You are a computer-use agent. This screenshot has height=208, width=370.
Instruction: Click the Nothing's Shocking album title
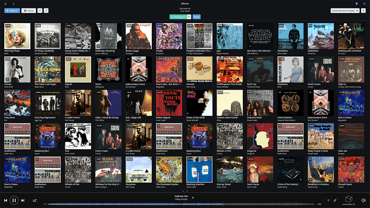105,51
